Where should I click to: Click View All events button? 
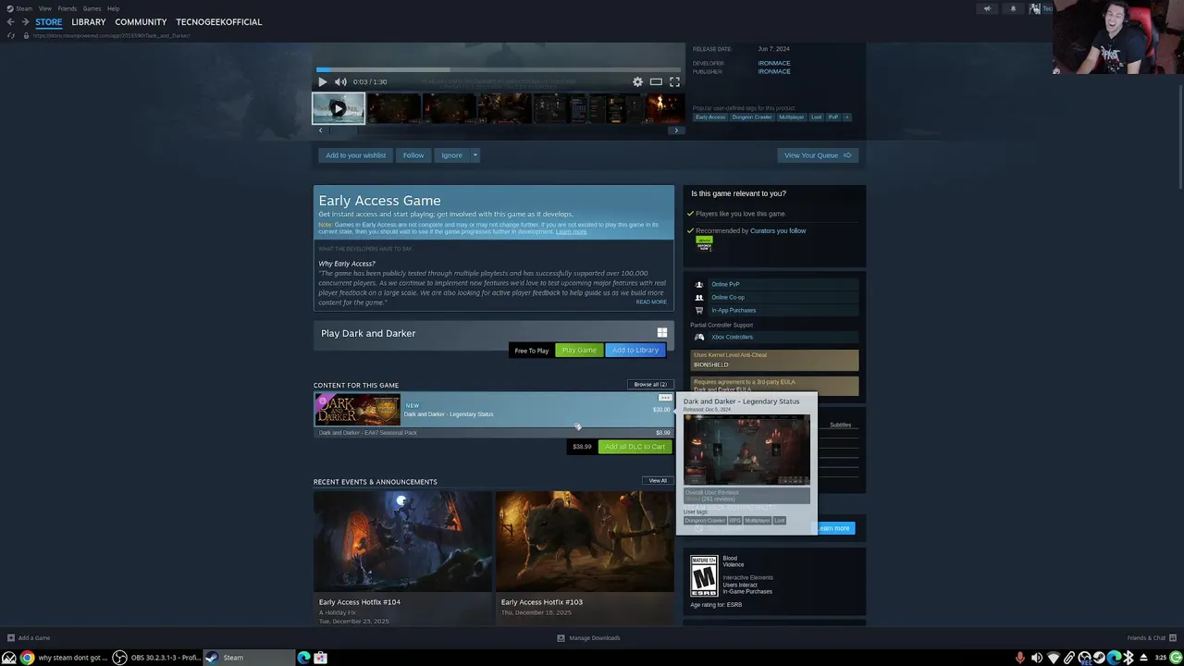[658, 481]
